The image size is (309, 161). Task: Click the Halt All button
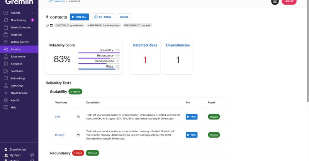pyautogui.click(x=289, y=2)
